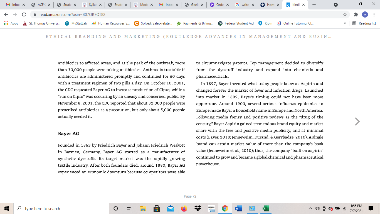Click the Ethical Branding and Marketing book title
The image size is (380, 214).
coord(188,37)
